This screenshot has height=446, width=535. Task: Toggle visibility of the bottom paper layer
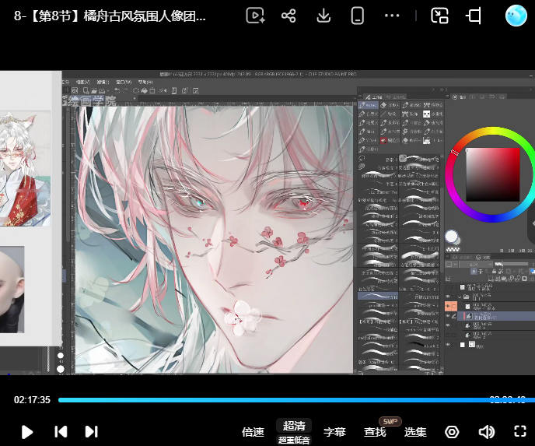pos(449,345)
